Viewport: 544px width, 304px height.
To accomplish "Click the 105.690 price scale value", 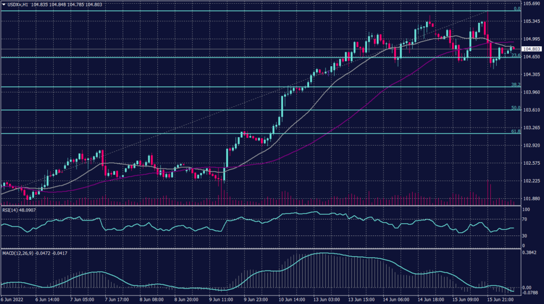I will [x=532, y=4].
